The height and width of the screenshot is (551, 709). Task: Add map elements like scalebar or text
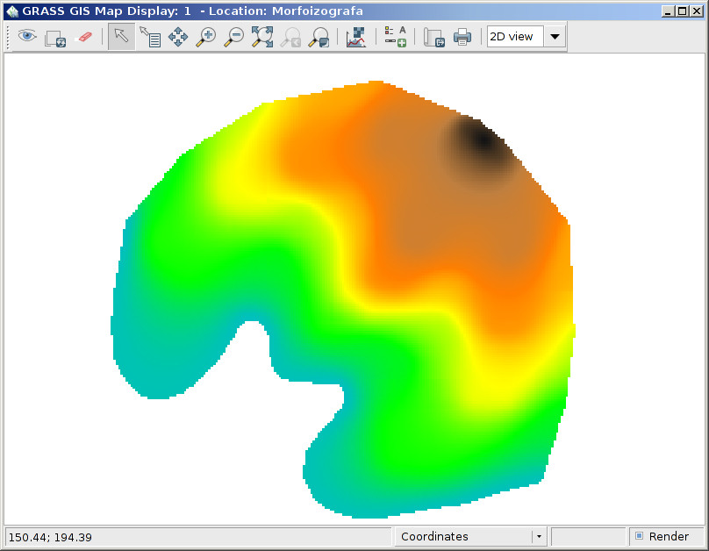(x=395, y=37)
